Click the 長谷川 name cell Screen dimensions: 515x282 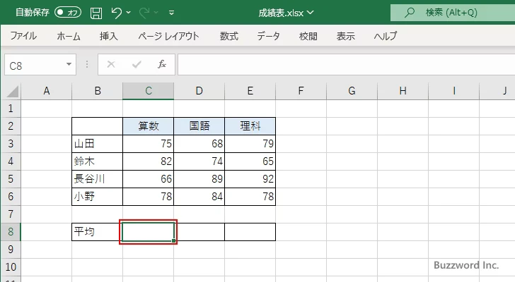pos(97,179)
